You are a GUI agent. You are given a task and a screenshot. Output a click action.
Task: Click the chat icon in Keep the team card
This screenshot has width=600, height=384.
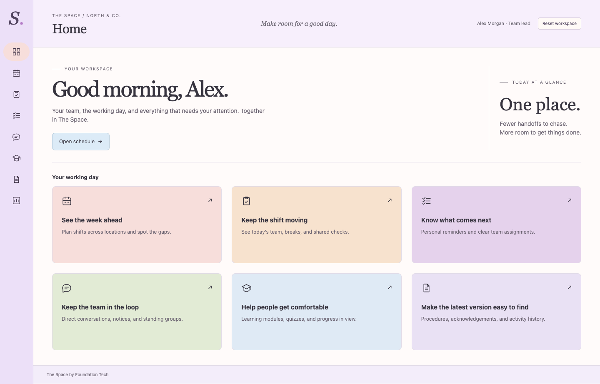point(67,288)
